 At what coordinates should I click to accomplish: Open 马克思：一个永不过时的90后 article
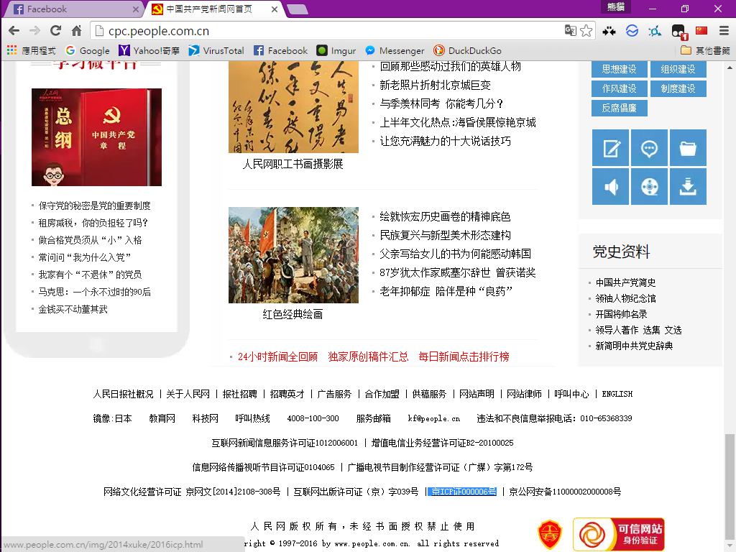tap(94, 292)
